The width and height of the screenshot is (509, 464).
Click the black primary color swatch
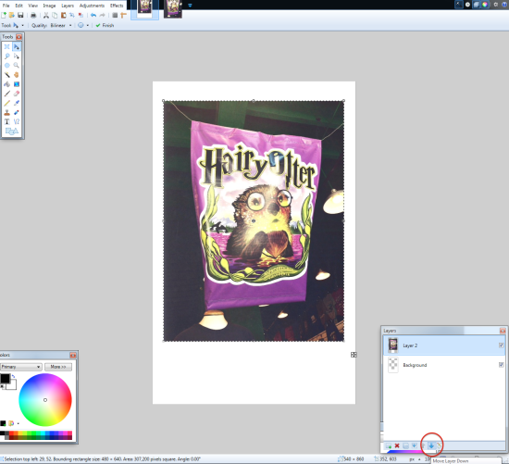coord(5,378)
